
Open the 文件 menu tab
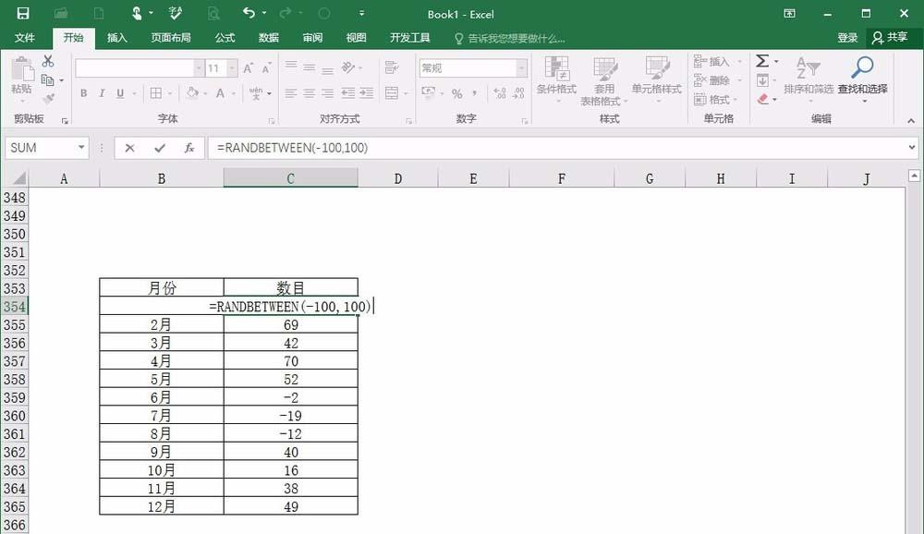25,38
